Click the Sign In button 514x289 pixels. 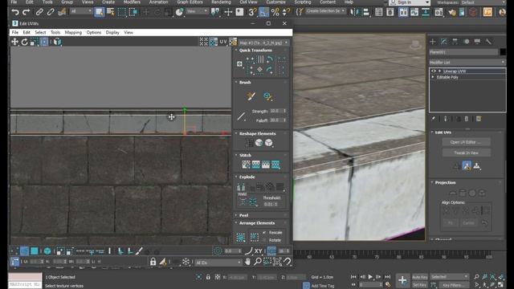coord(409,2)
